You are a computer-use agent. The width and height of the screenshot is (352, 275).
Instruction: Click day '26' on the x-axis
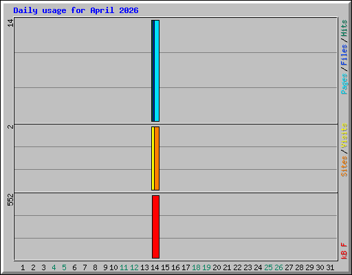coord(278,267)
